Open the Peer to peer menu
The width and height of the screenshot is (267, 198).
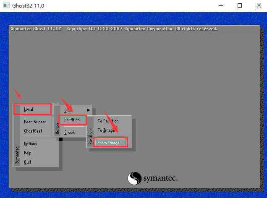[35, 122]
